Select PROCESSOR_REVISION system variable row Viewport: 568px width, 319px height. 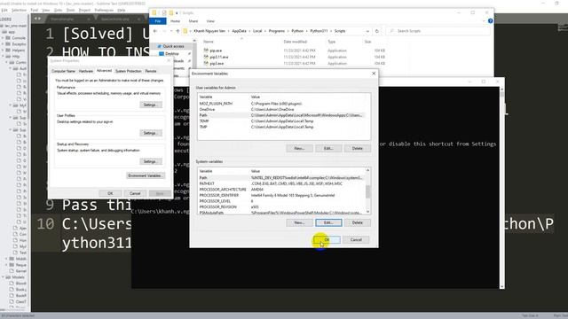(281, 206)
